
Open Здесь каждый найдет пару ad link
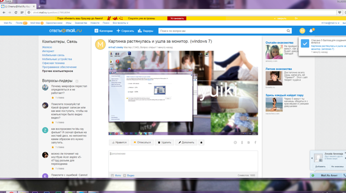coord(285,95)
